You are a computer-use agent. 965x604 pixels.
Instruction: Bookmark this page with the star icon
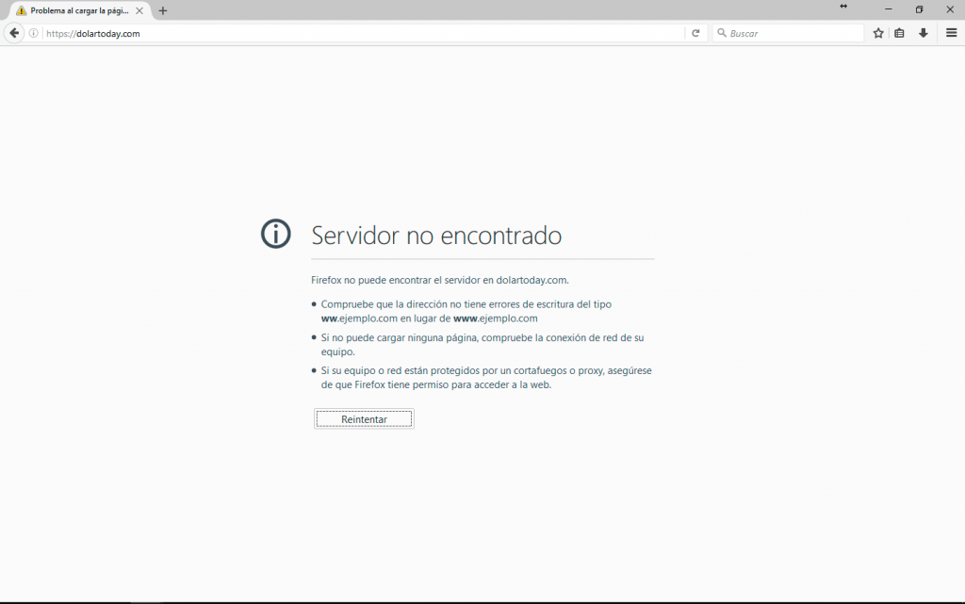[x=878, y=33]
